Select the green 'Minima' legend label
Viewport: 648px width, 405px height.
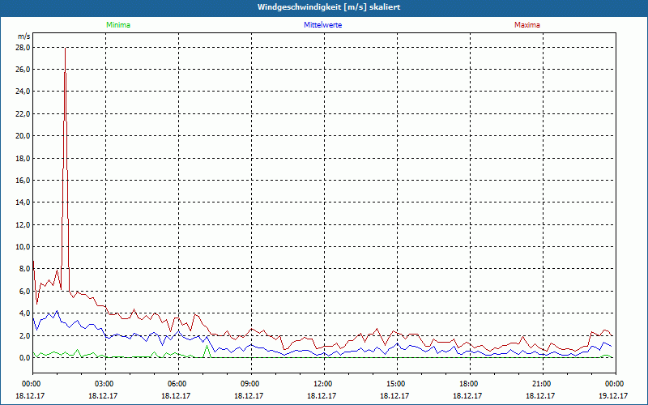pyautogui.click(x=118, y=25)
